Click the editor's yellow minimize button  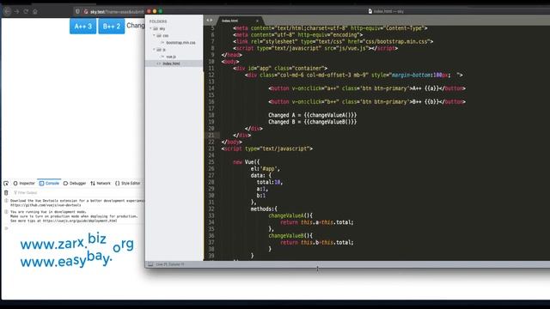155,11
